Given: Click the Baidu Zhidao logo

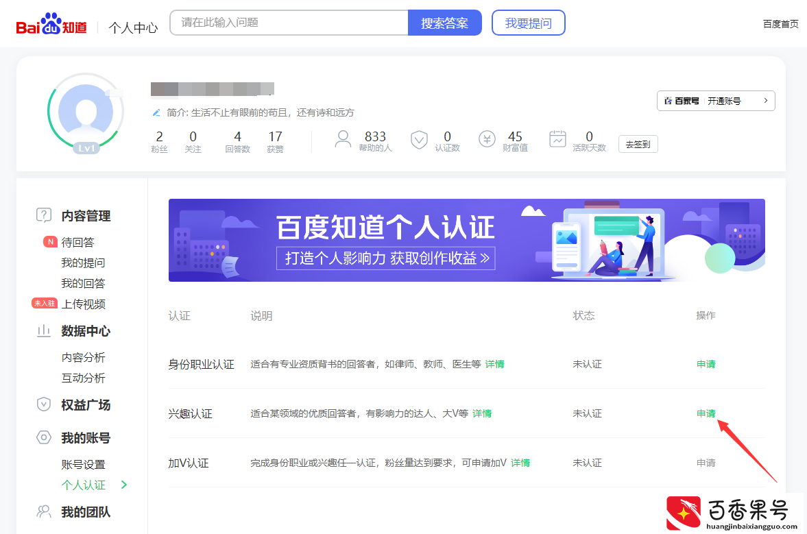Looking at the screenshot, I should coord(51,24).
